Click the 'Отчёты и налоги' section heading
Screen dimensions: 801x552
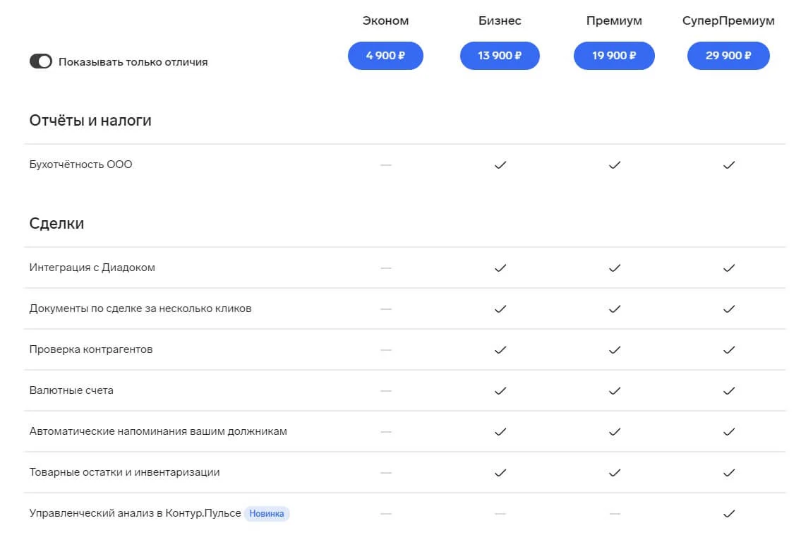90,121
